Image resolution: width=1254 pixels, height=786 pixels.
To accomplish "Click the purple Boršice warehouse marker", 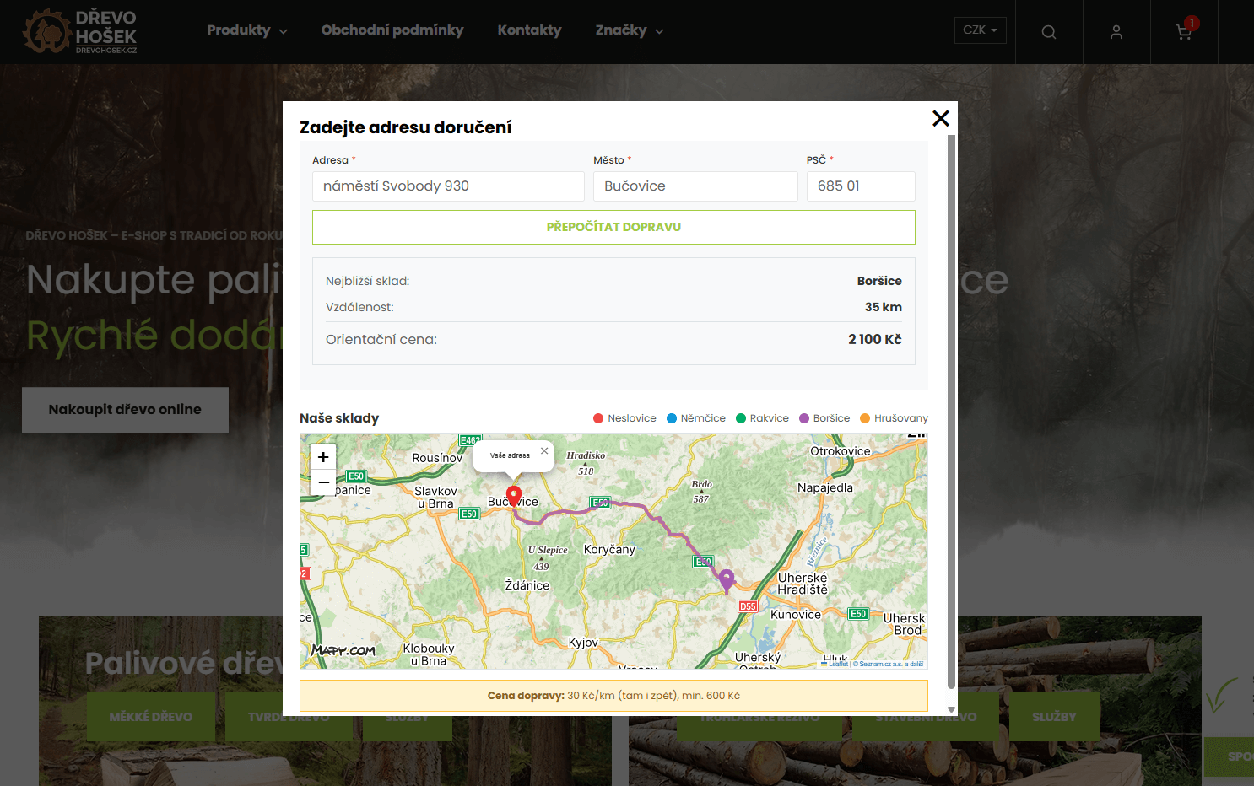I will [727, 580].
